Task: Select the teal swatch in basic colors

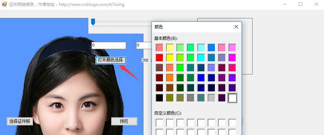Action: 191,68
